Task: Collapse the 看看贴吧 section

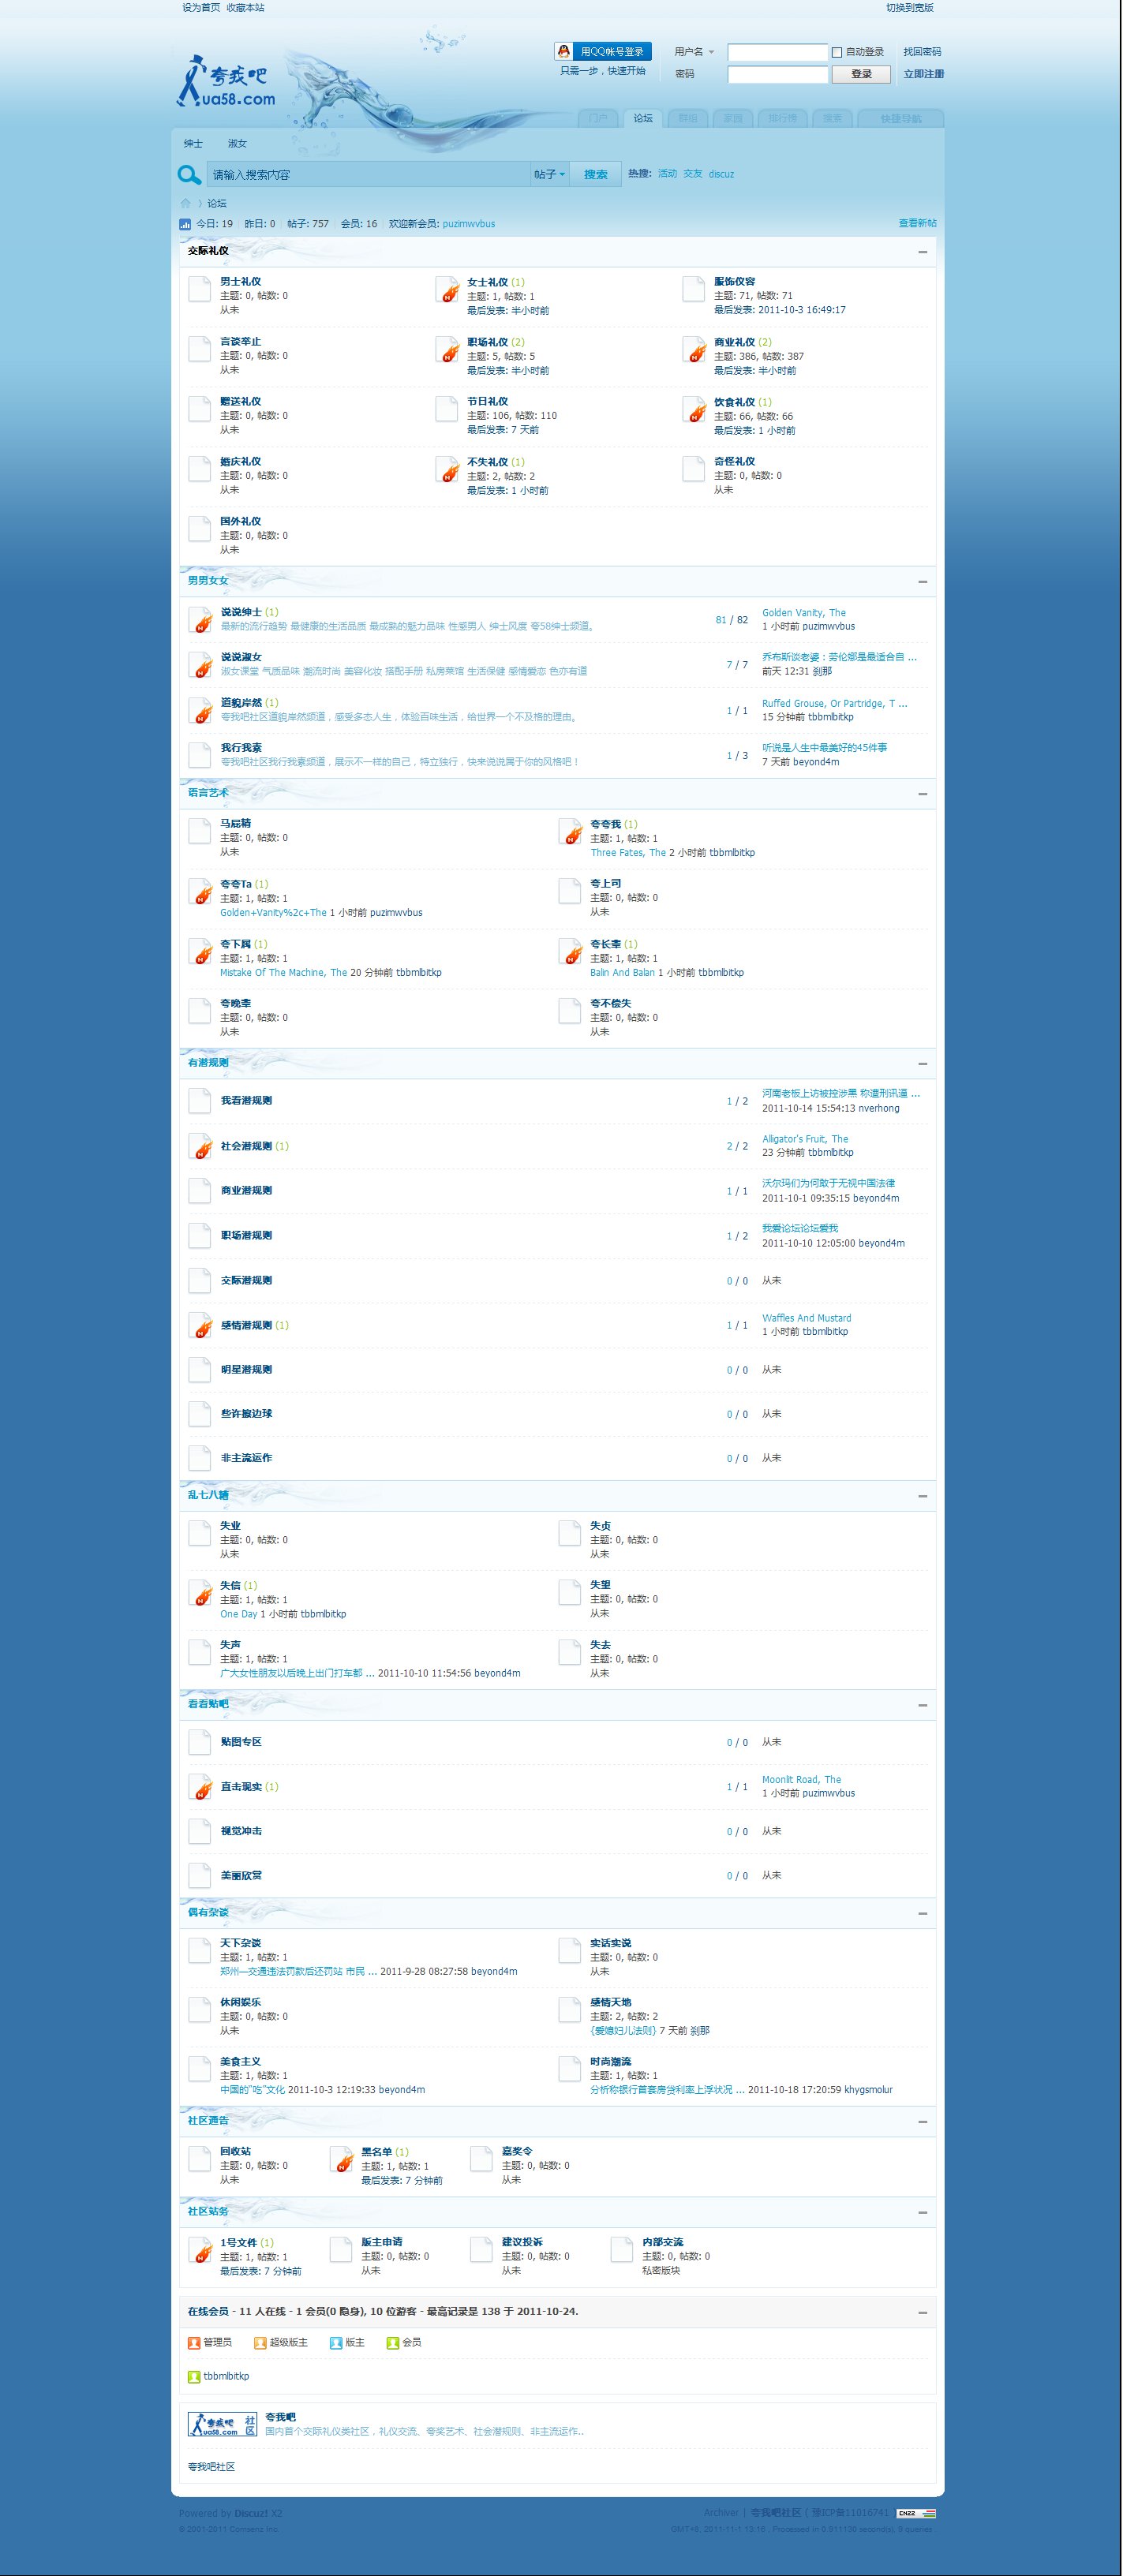Action: tap(922, 1705)
